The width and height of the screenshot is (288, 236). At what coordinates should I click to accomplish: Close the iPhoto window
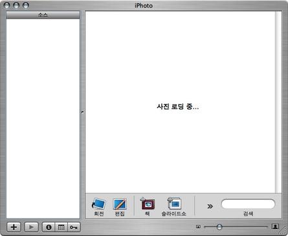pyautogui.click(x=7, y=5)
